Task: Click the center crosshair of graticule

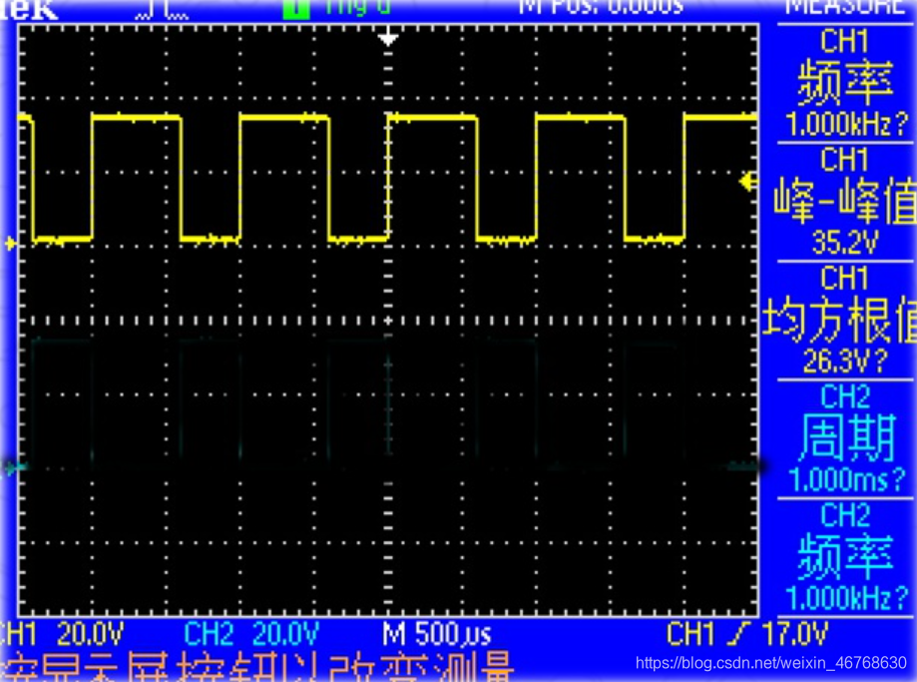Action: 388,321
